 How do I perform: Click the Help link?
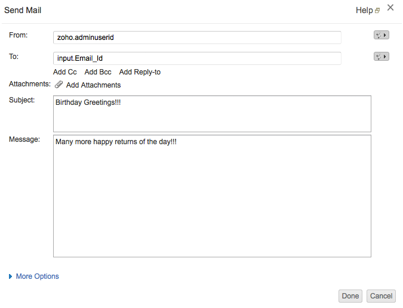[364, 10]
